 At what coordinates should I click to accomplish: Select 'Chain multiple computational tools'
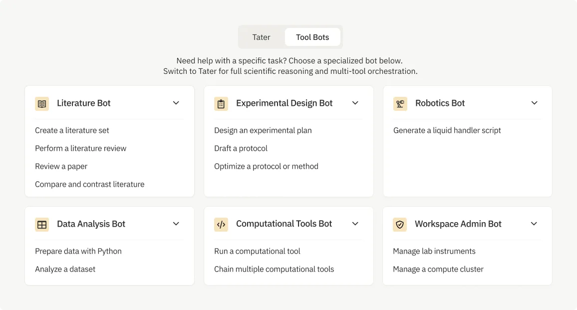pos(274,269)
